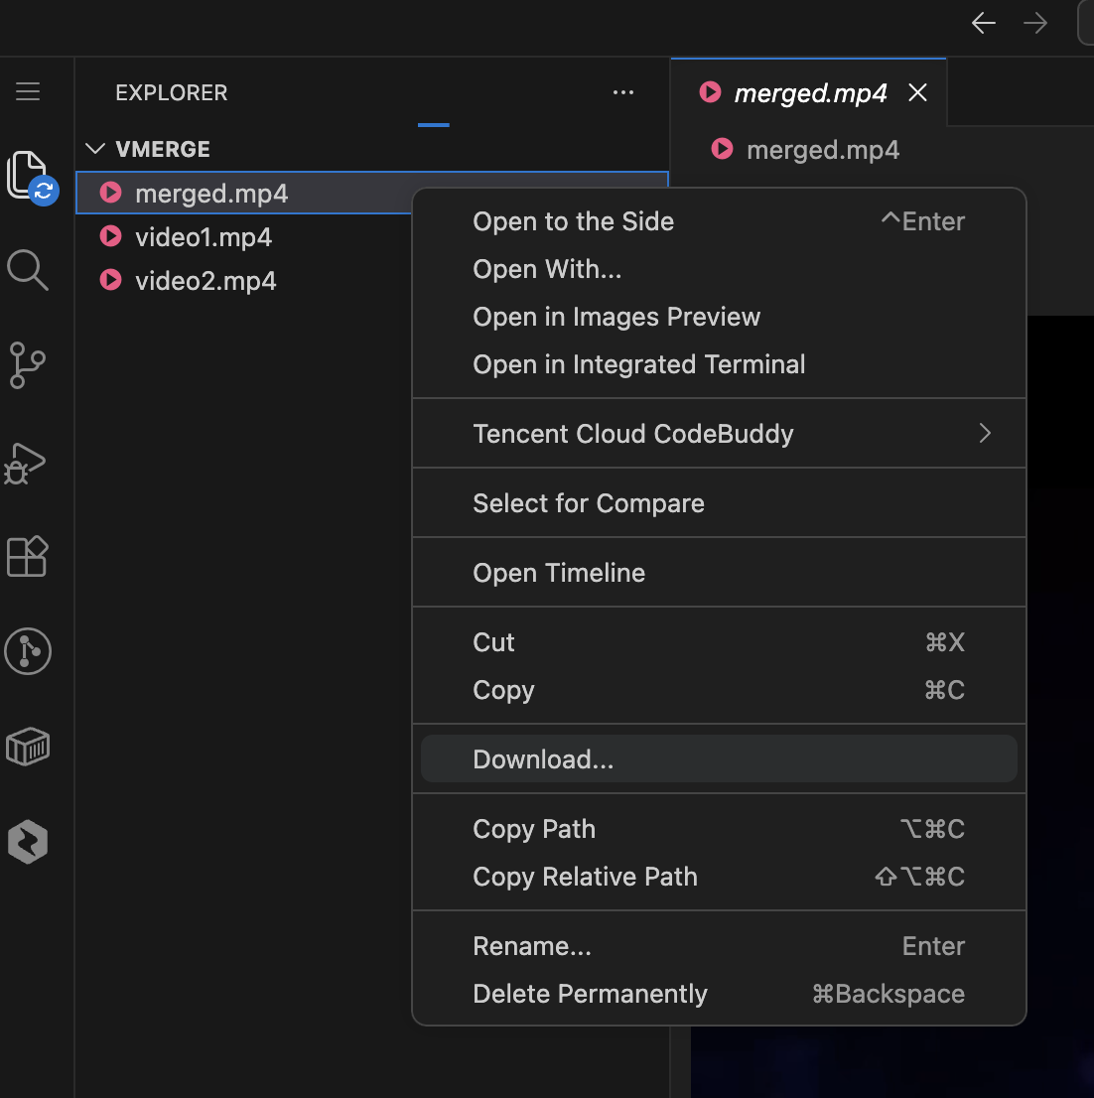
Task: Open the Source Control branch icon
Action: (x=28, y=364)
